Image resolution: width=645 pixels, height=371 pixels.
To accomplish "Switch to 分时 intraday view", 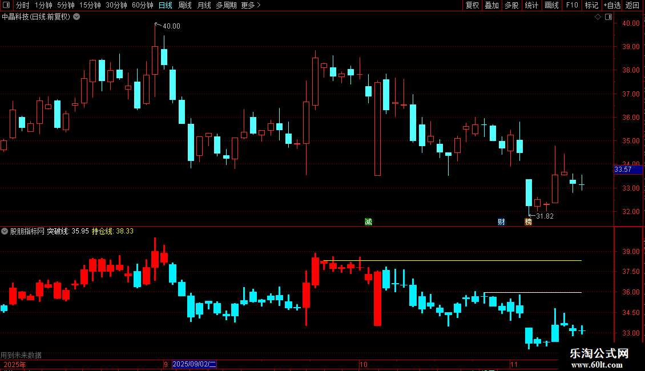I will [x=23, y=5].
